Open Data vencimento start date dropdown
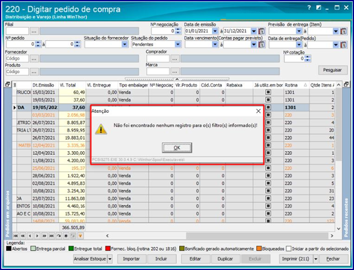 (x=215, y=45)
